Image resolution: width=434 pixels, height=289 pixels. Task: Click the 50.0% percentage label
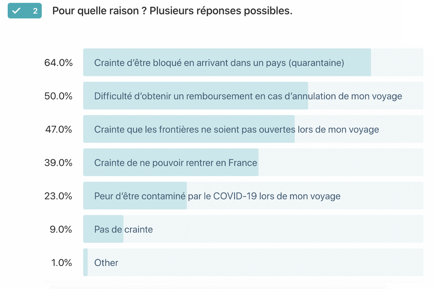(x=58, y=96)
